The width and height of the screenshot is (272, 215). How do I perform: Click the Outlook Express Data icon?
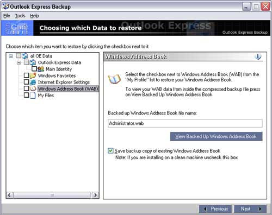point(33,62)
